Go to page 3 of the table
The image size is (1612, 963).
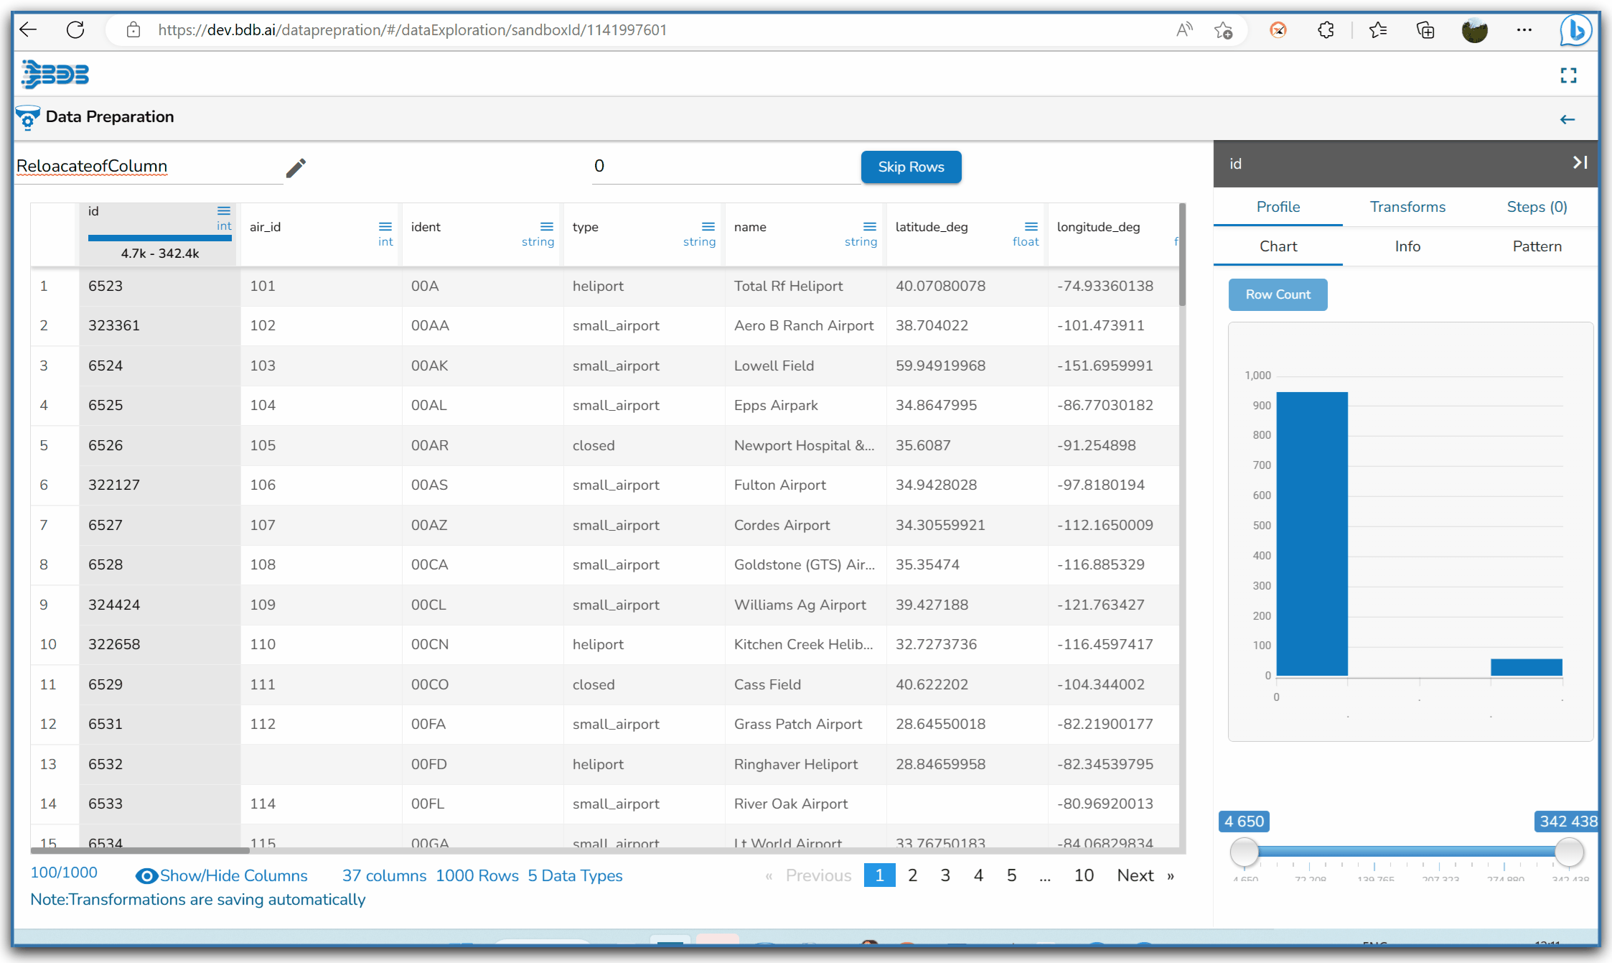tap(945, 875)
